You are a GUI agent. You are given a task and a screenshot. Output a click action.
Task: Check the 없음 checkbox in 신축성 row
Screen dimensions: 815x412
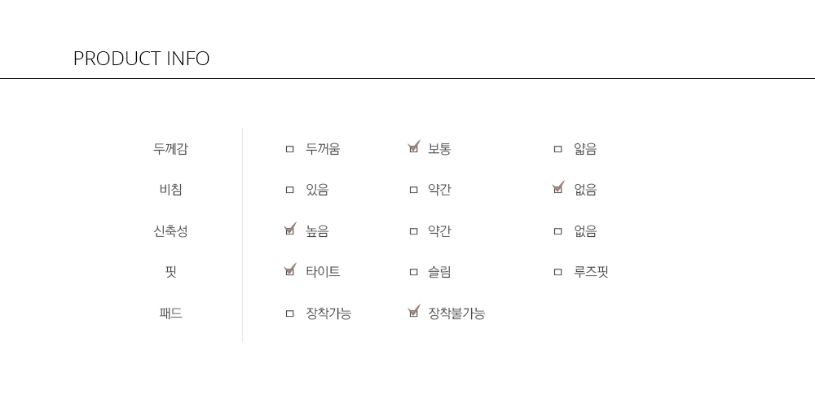click(557, 231)
